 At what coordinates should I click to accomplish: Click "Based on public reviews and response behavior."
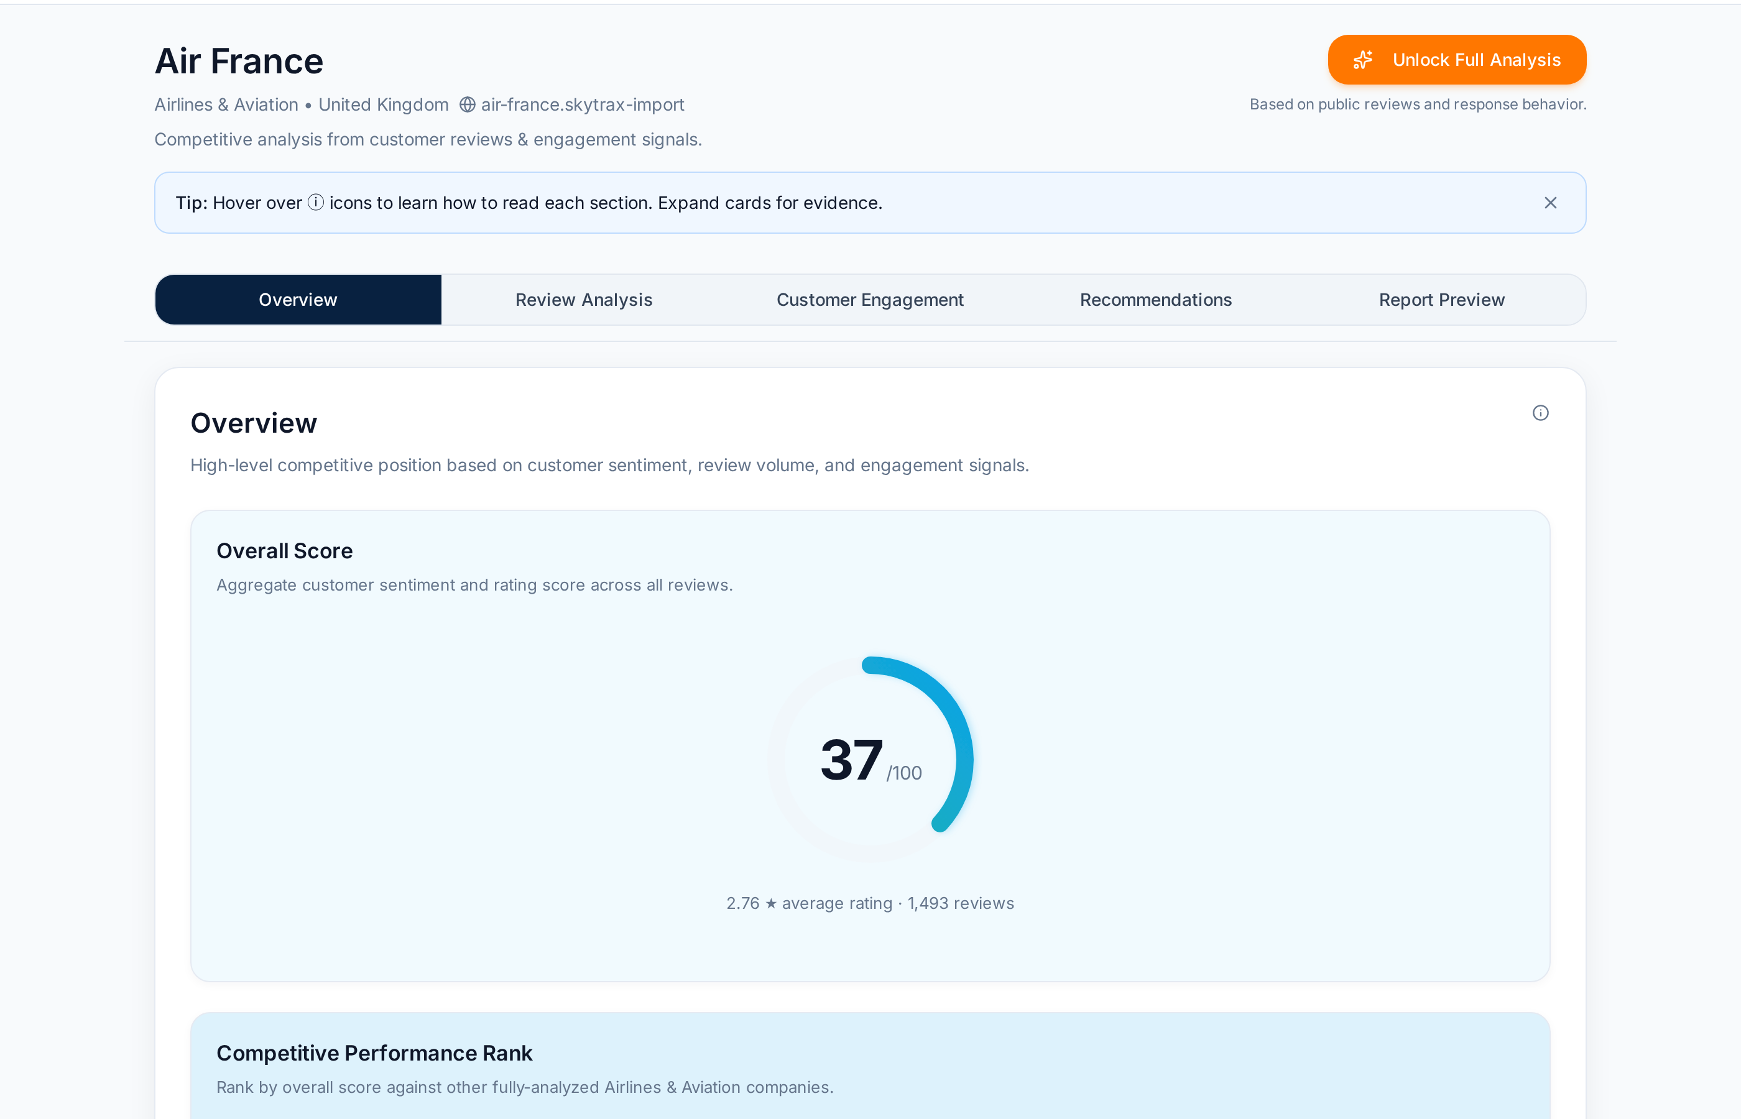pos(1418,104)
